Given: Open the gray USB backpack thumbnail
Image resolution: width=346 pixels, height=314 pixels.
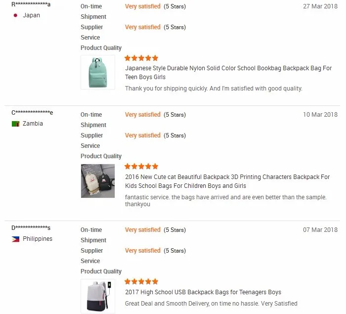Looking at the screenshot, I should click(98, 296).
